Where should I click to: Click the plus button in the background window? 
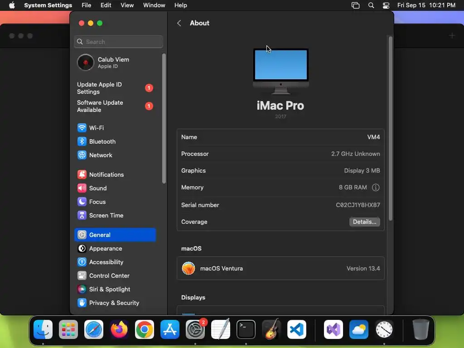[452, 36]
